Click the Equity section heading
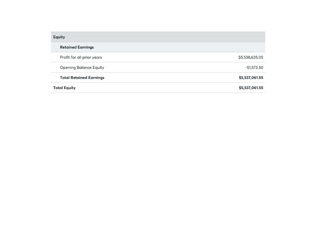 coord(59,37)
